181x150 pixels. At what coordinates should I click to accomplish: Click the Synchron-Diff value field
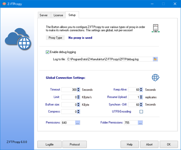[x=134, y=105]
